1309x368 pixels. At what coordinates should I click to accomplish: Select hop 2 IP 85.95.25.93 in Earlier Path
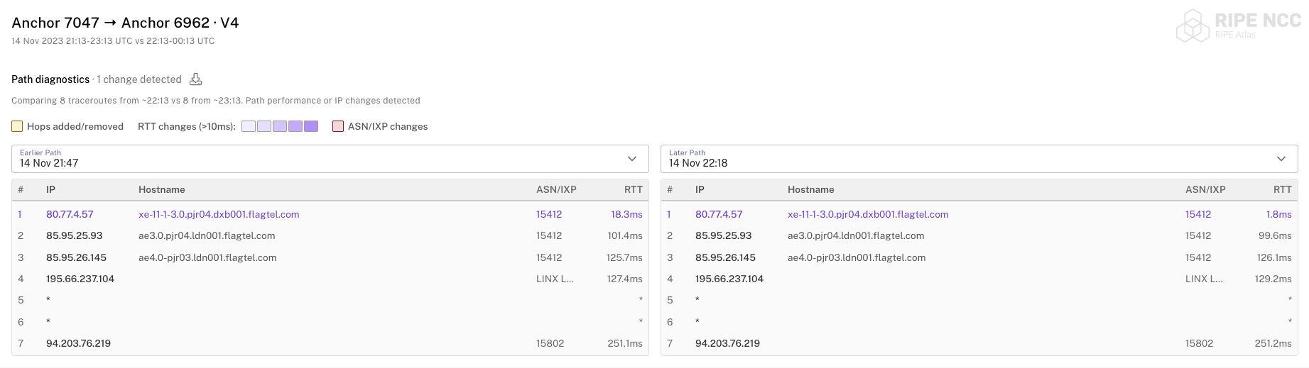click(x=75, y=235)
